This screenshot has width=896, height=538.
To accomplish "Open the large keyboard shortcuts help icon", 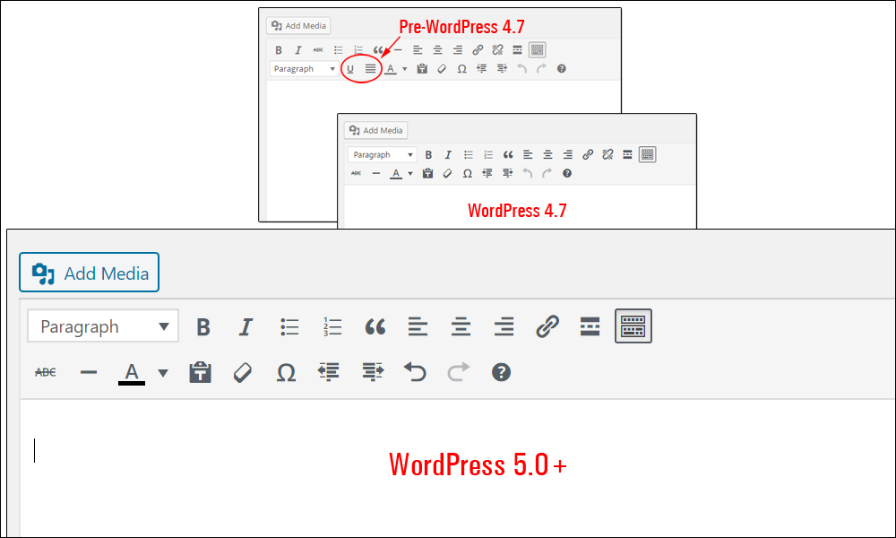I will click(501, 372).
